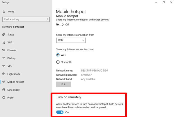This screenshot has height=117, width=175.
Task: Disable the Turn on remotely toggle
Action: (x=60, y=112)
